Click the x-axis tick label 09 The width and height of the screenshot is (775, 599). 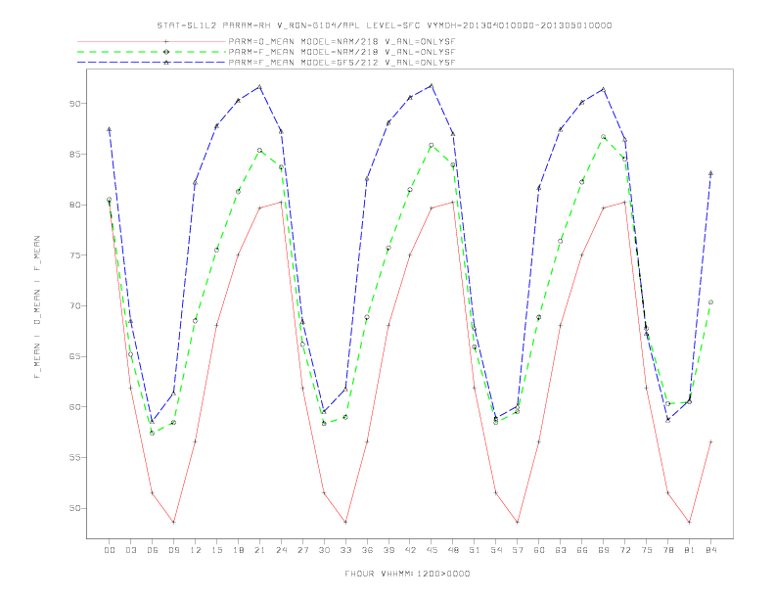(x=173, y=550)
